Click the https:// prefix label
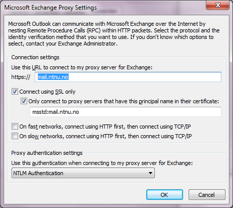The image size is (233, 208). pos(21,77)
